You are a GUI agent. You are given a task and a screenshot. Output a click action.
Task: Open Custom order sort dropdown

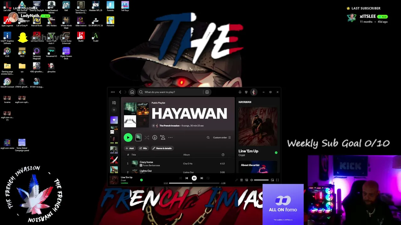(222, 137)
